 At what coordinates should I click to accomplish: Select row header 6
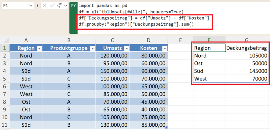tap(5, 86)
